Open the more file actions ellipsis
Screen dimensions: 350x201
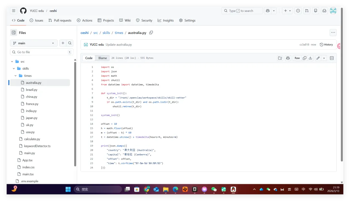click(333, 33)
